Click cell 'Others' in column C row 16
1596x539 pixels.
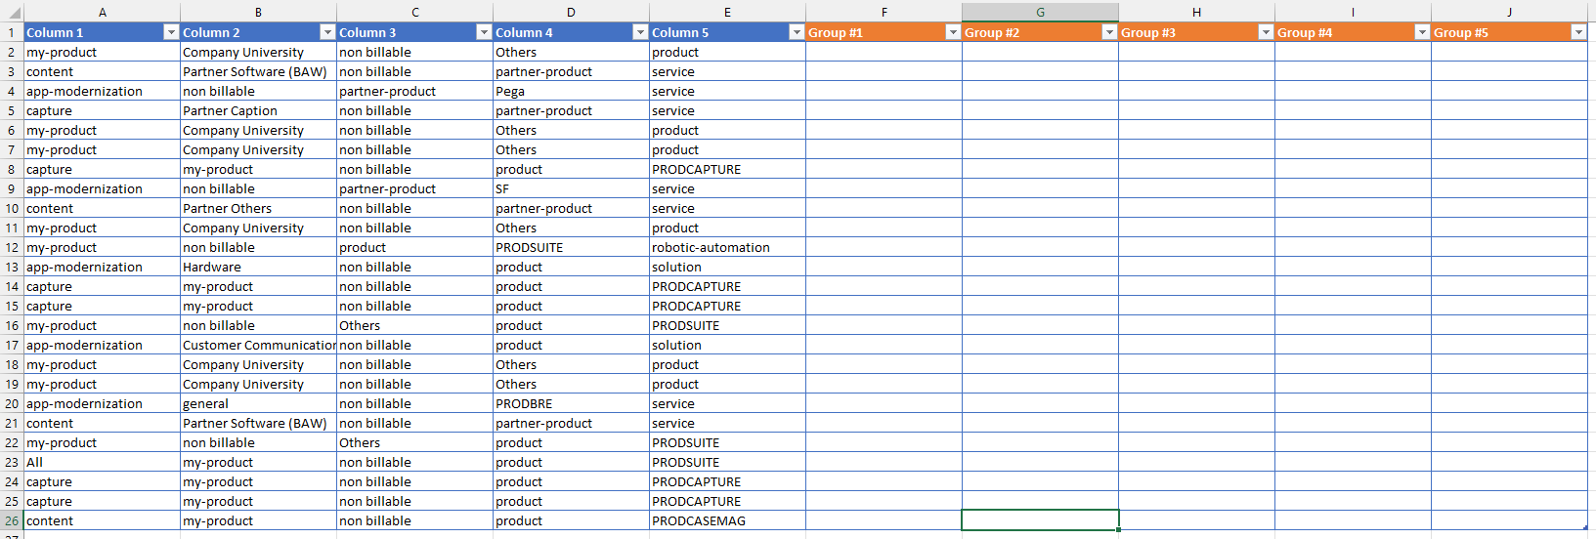(415, 325)
